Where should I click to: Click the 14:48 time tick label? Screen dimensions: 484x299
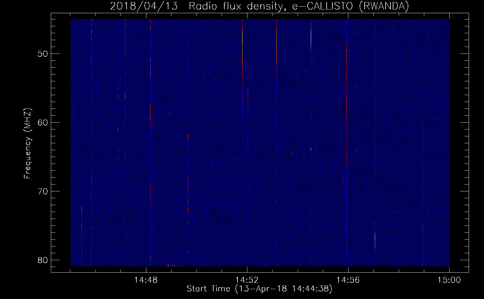pyautogui.click(x=146, y=280)
